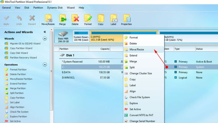Choose Label in context menu

pyautogui.click(x=144, y=86)
